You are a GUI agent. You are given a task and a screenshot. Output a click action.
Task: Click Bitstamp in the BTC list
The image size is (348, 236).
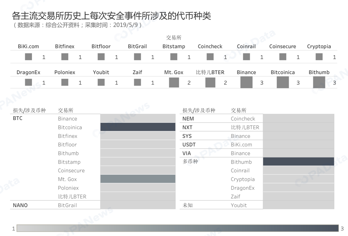pos(69,162)
